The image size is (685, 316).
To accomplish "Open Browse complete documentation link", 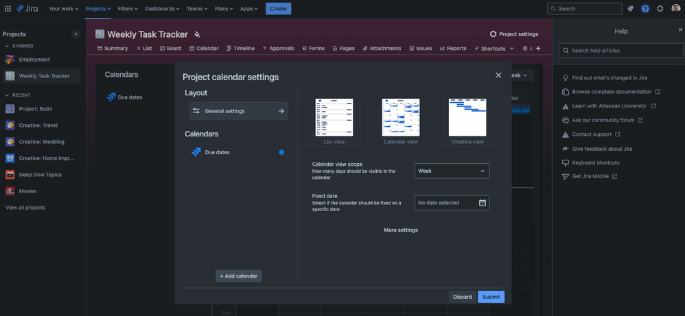I will [611, 92].
